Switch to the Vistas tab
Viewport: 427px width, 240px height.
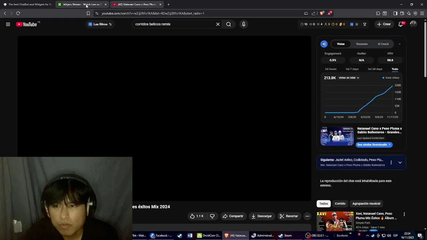pos(341,44)
